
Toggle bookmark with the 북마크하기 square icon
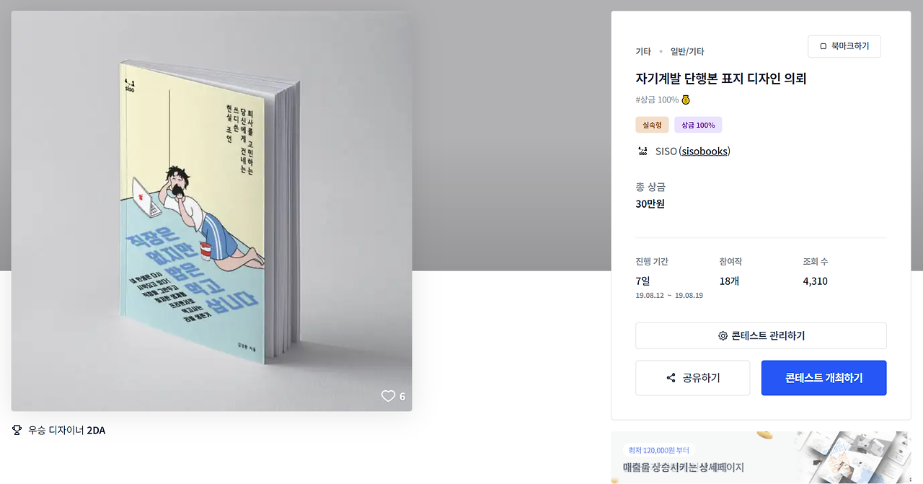coord(823,46)
